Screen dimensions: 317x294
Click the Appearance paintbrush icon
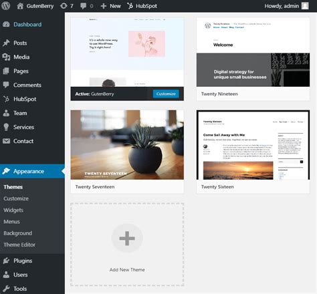point(6,171)
